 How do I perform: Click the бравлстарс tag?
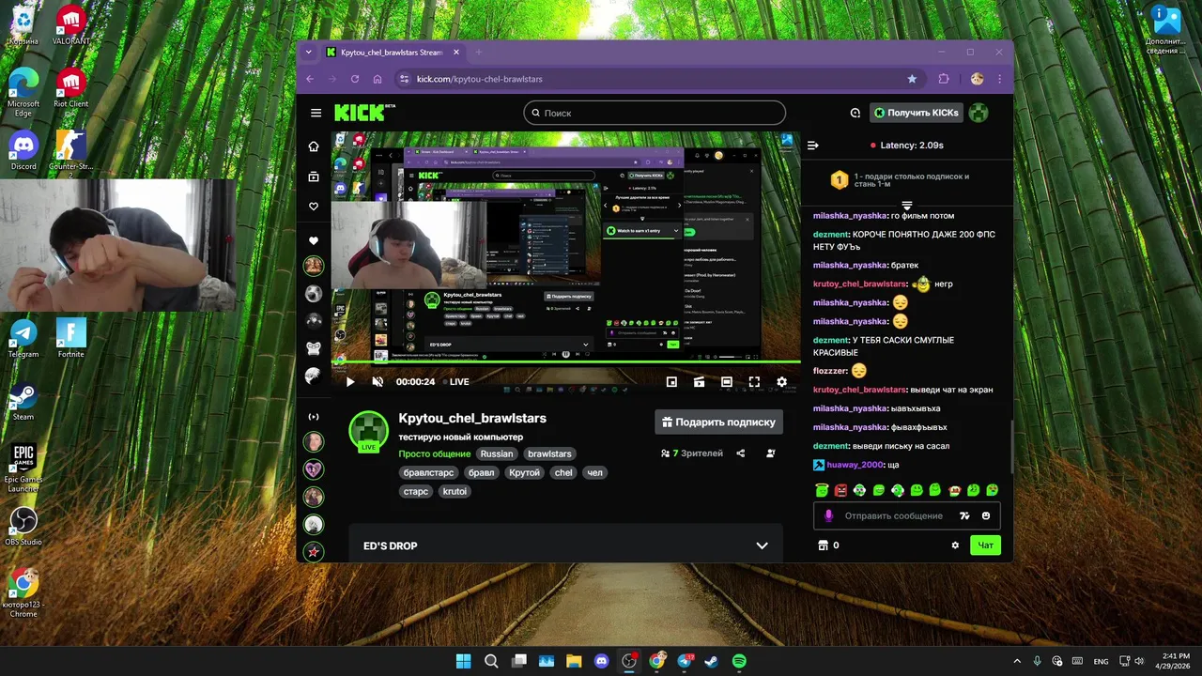428,472
